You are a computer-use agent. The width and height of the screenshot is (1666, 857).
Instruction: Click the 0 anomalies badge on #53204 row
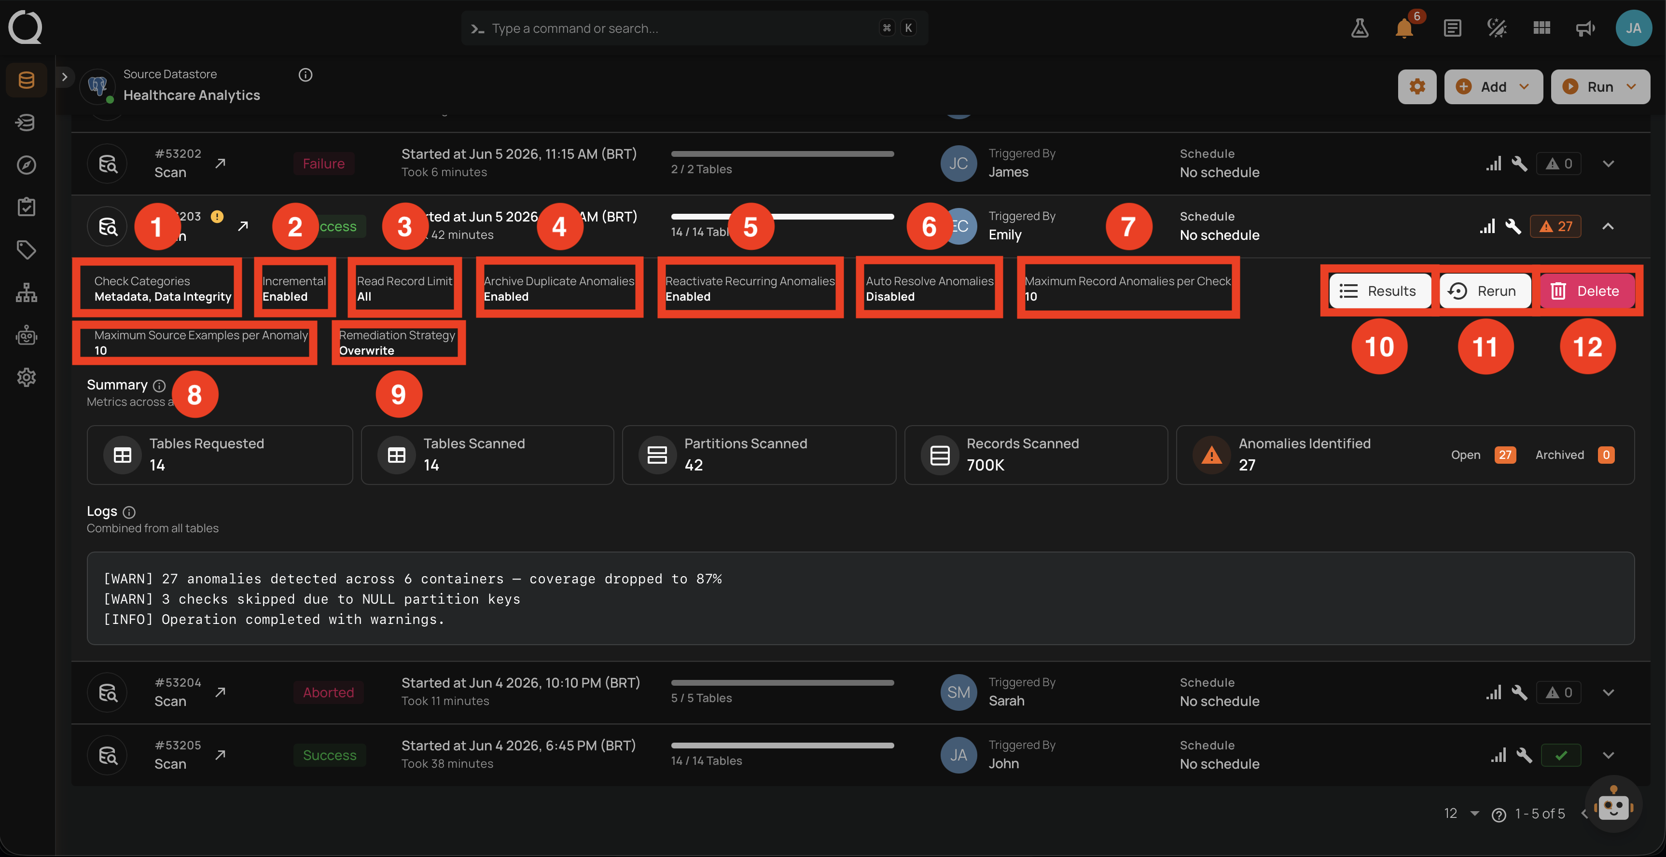tap(1559, 693)
